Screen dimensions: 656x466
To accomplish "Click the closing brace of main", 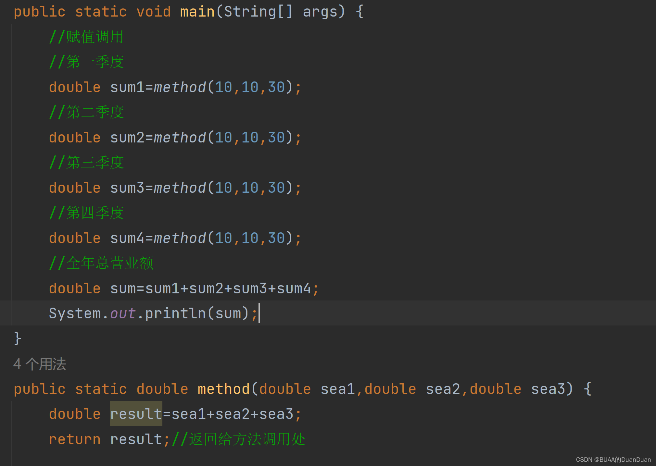I will 18,338.
